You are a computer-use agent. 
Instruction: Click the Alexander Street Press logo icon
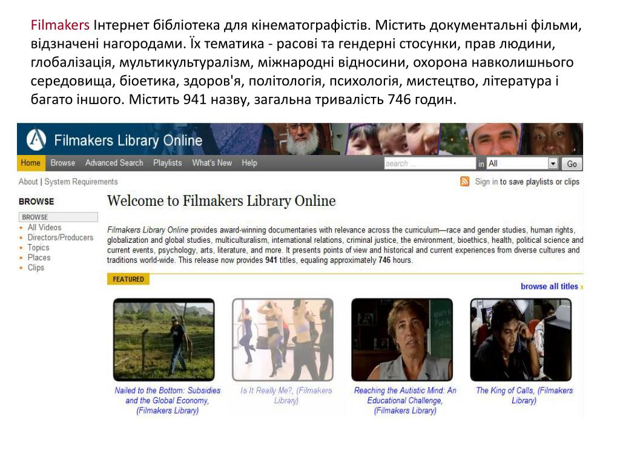click(36, 139)
